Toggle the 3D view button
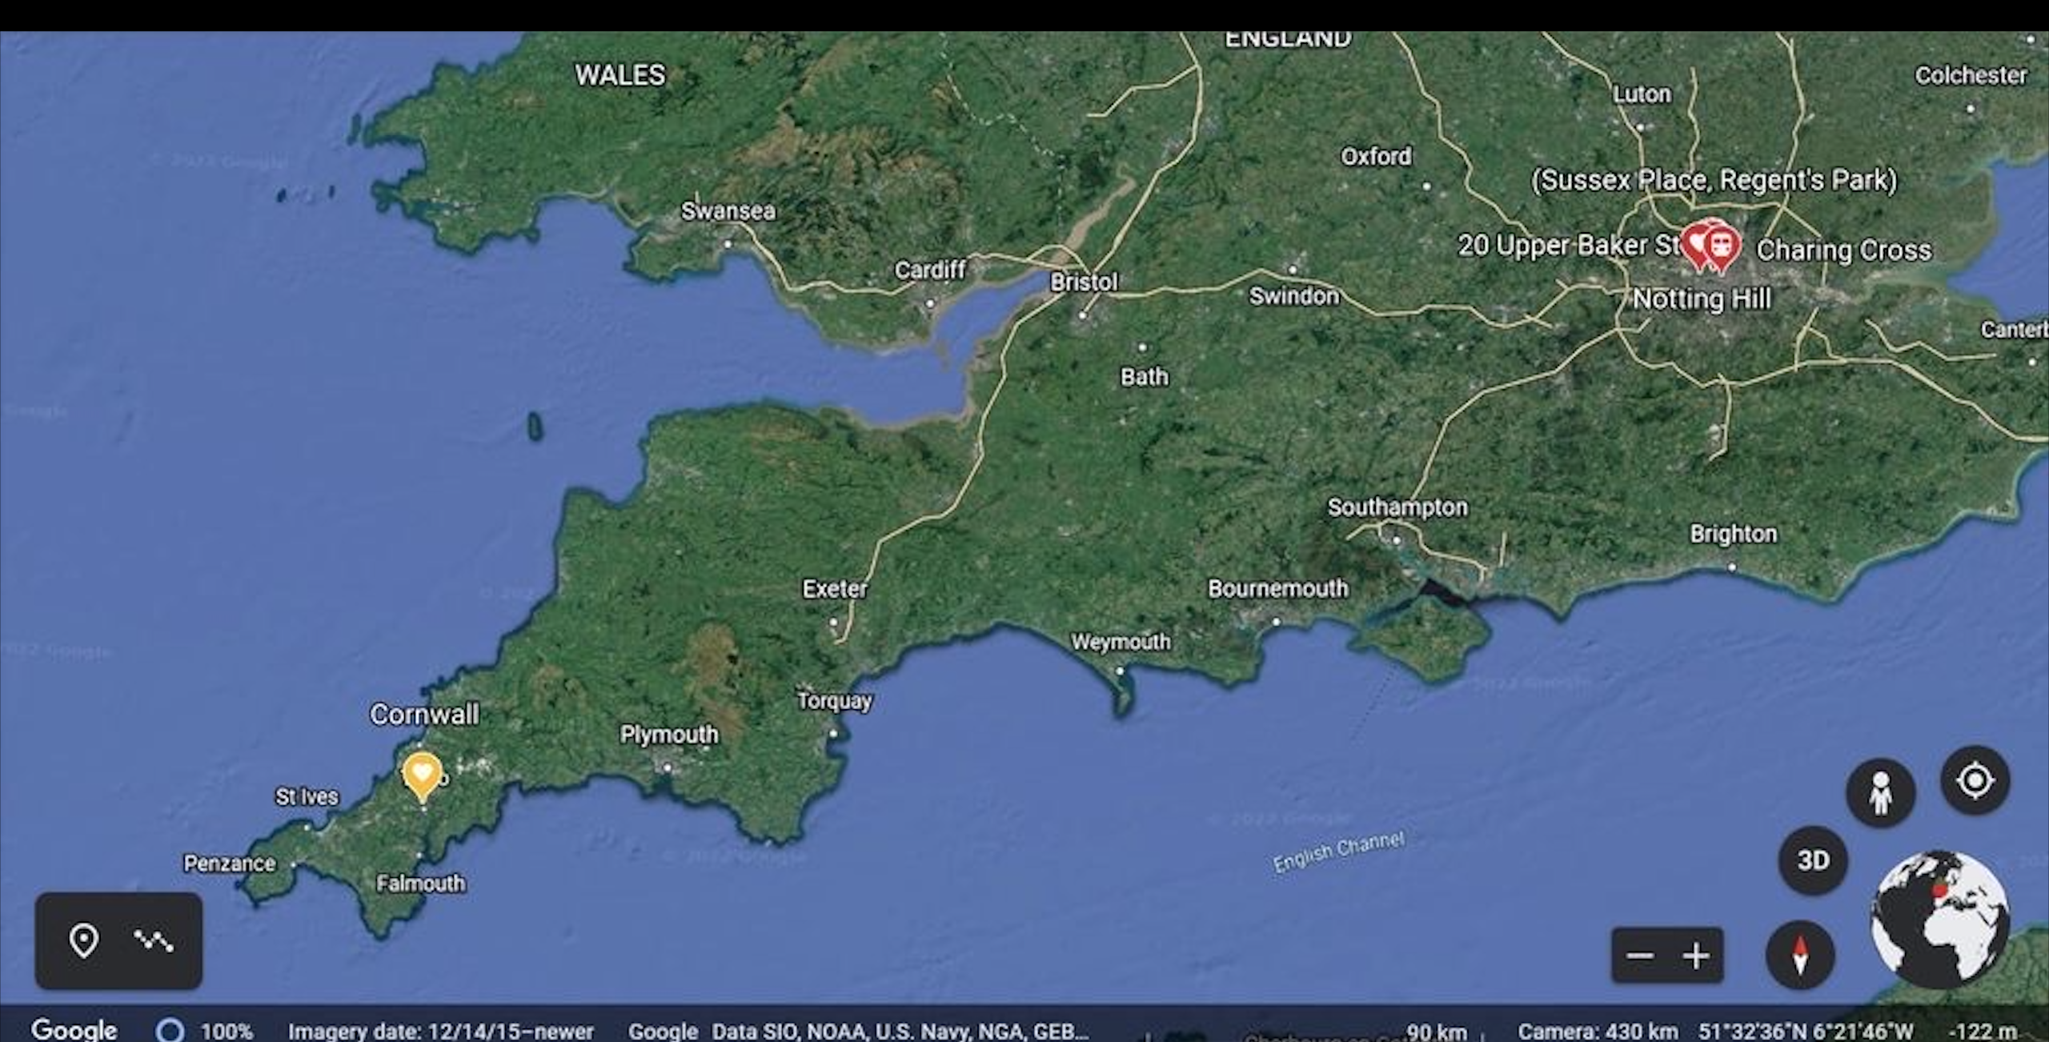2049x1042 pixels. pos(1813,860)
